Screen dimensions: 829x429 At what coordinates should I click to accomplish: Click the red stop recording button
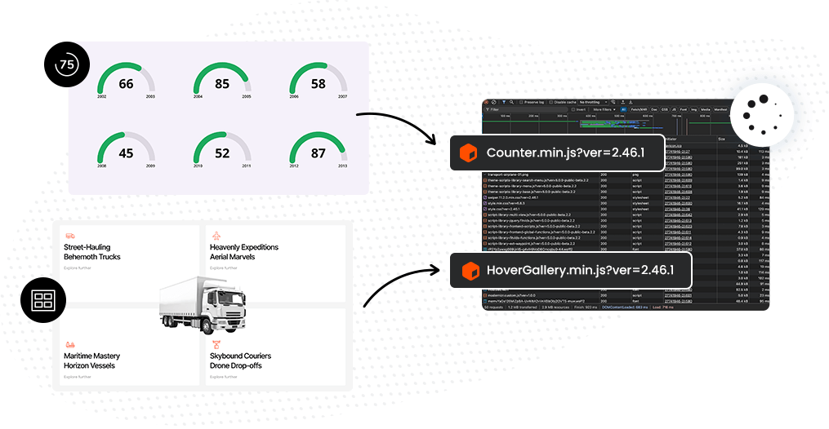486,102
